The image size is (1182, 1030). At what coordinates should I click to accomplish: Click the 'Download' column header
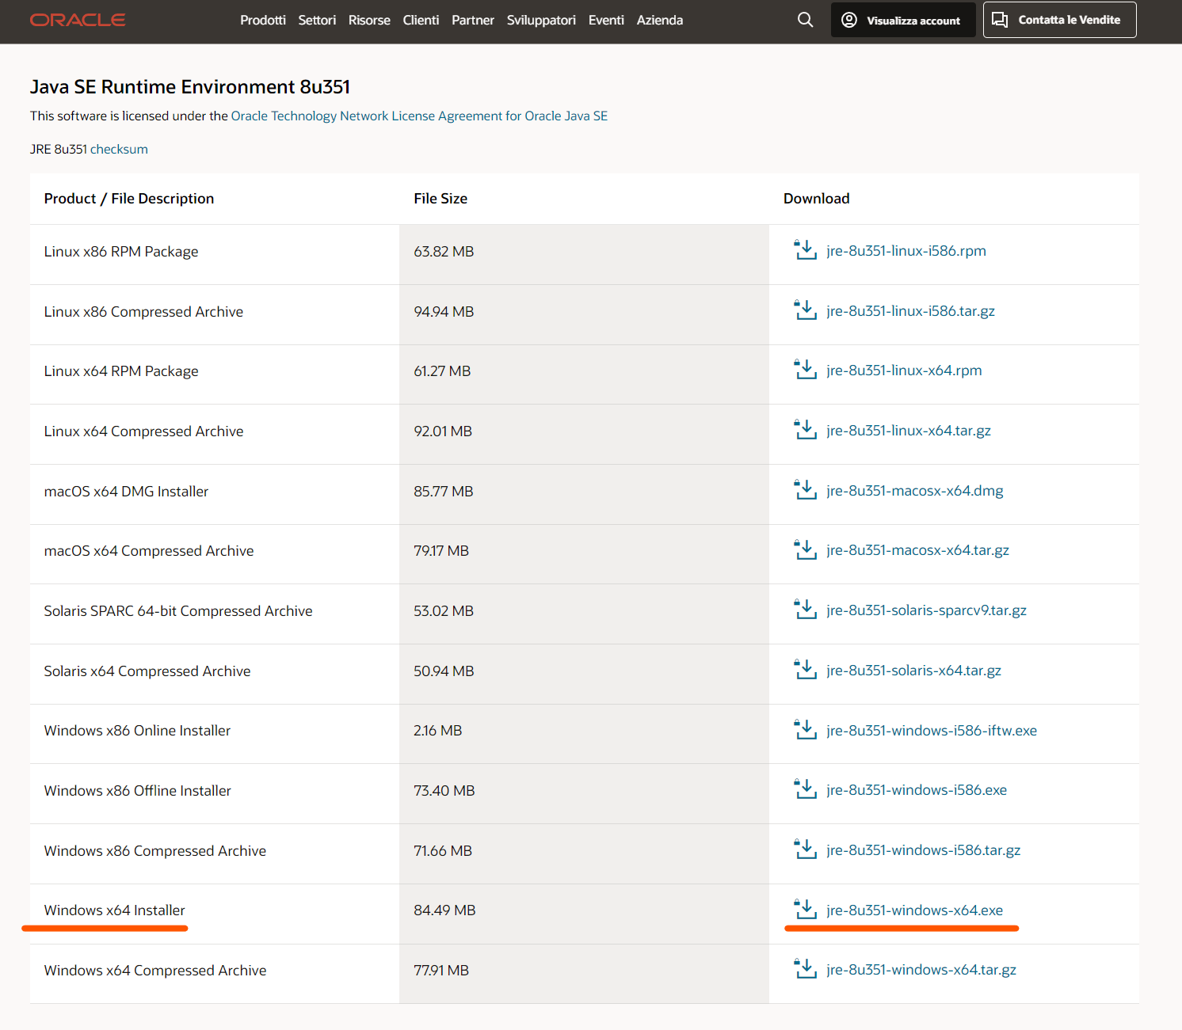pos(816,199)
